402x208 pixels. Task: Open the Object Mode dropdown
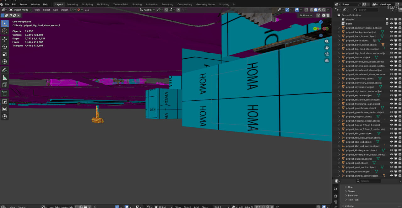click(20, 10)
